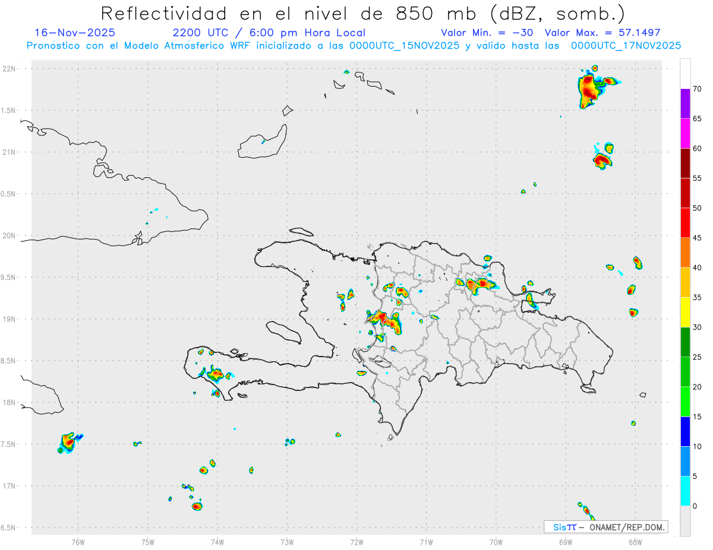Click the colorbar value label '70'
Image resolution: width=713 pixels, height=550 pixels.
(698, 89)
